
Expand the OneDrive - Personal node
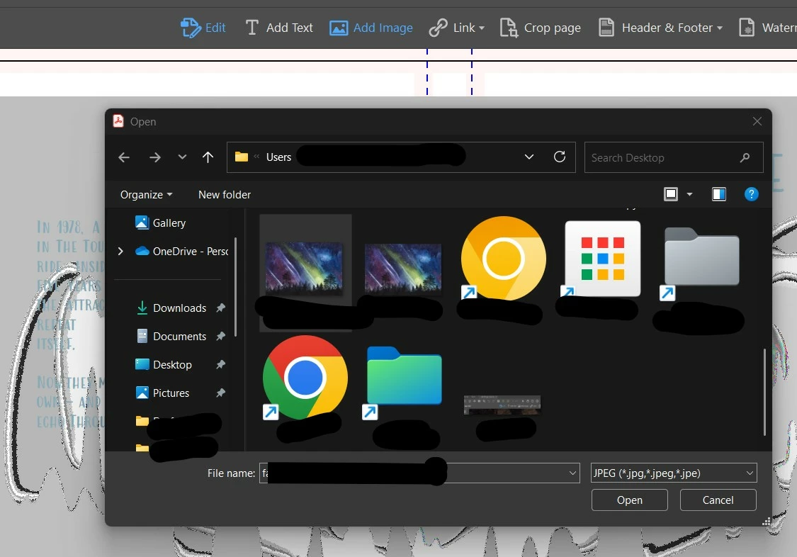(120, 251)
